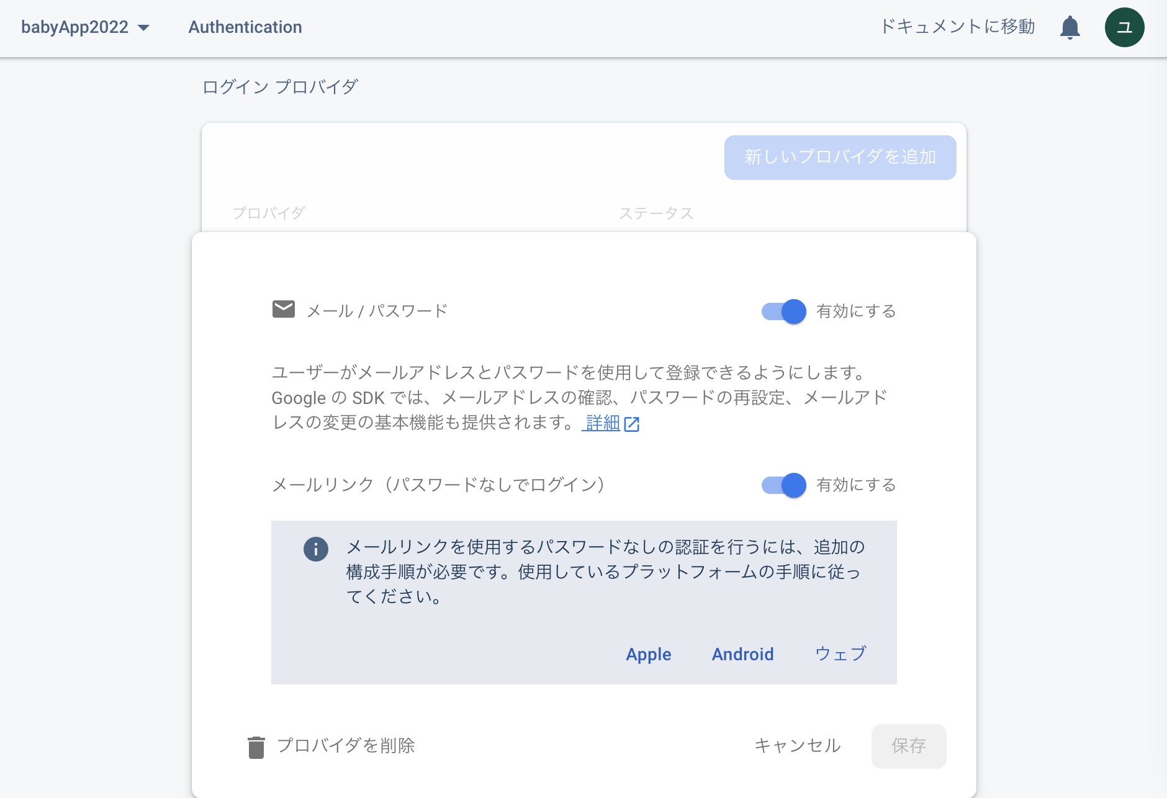Open the Apple platform instructions link

[648, 654]
